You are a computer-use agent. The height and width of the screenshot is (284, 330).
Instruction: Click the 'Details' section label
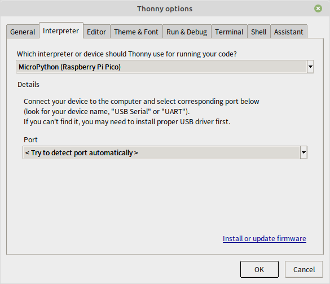28,84
